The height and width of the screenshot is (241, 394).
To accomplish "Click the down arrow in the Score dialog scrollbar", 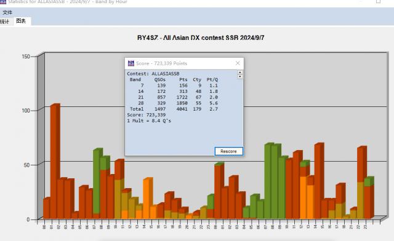I will click(x=240, y=77).
